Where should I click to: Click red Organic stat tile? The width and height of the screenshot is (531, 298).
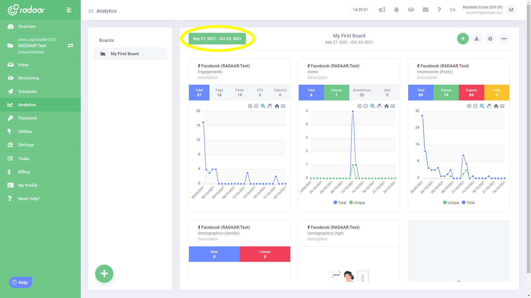tap(471, 92)
